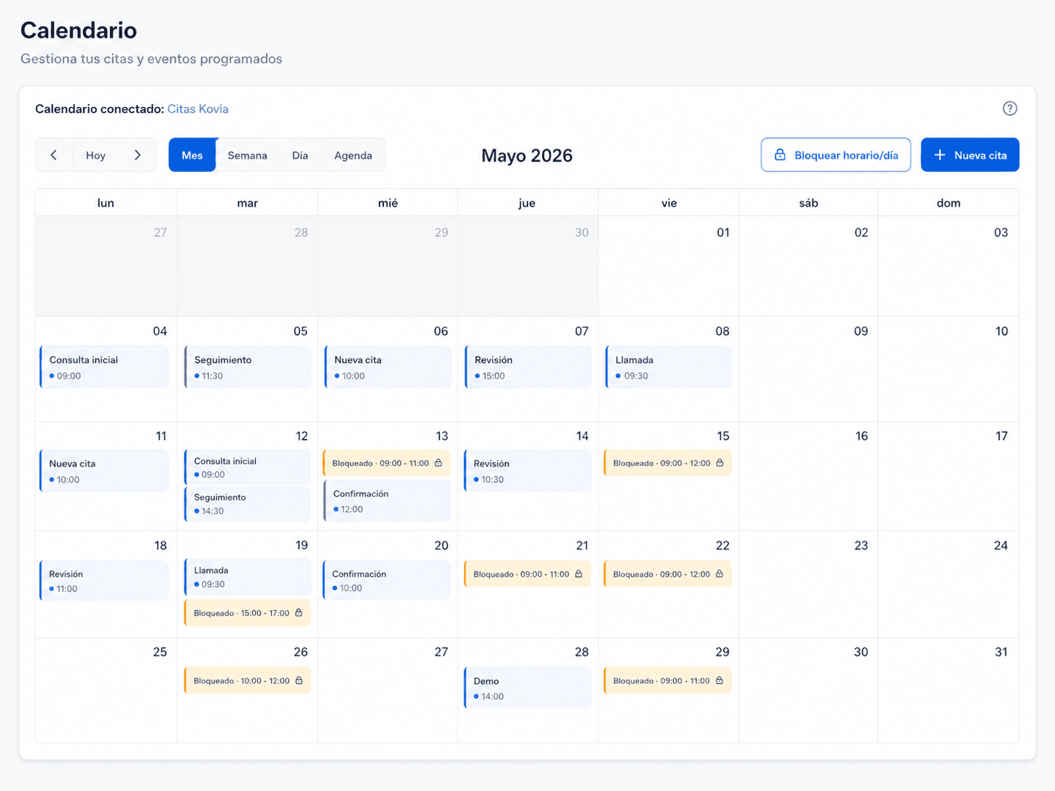Image resolution: width=1055 pixels, height=791 pixels.
Task: Click lock icon on May 15 blocked slot
Action: 720,463
